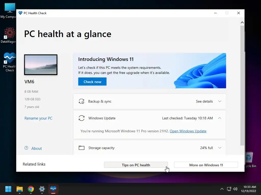
Task: Click the Tips on PC health button
Action: click(136, 165)
